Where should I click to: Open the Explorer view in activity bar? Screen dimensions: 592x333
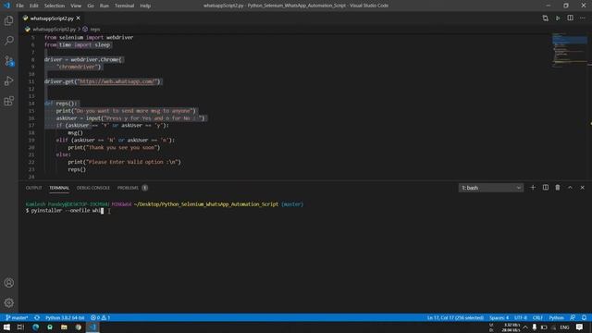tap(8, 20)
